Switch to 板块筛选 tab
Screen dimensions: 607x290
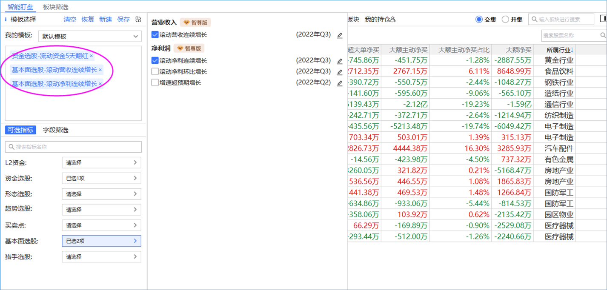[x=56, y=7]
